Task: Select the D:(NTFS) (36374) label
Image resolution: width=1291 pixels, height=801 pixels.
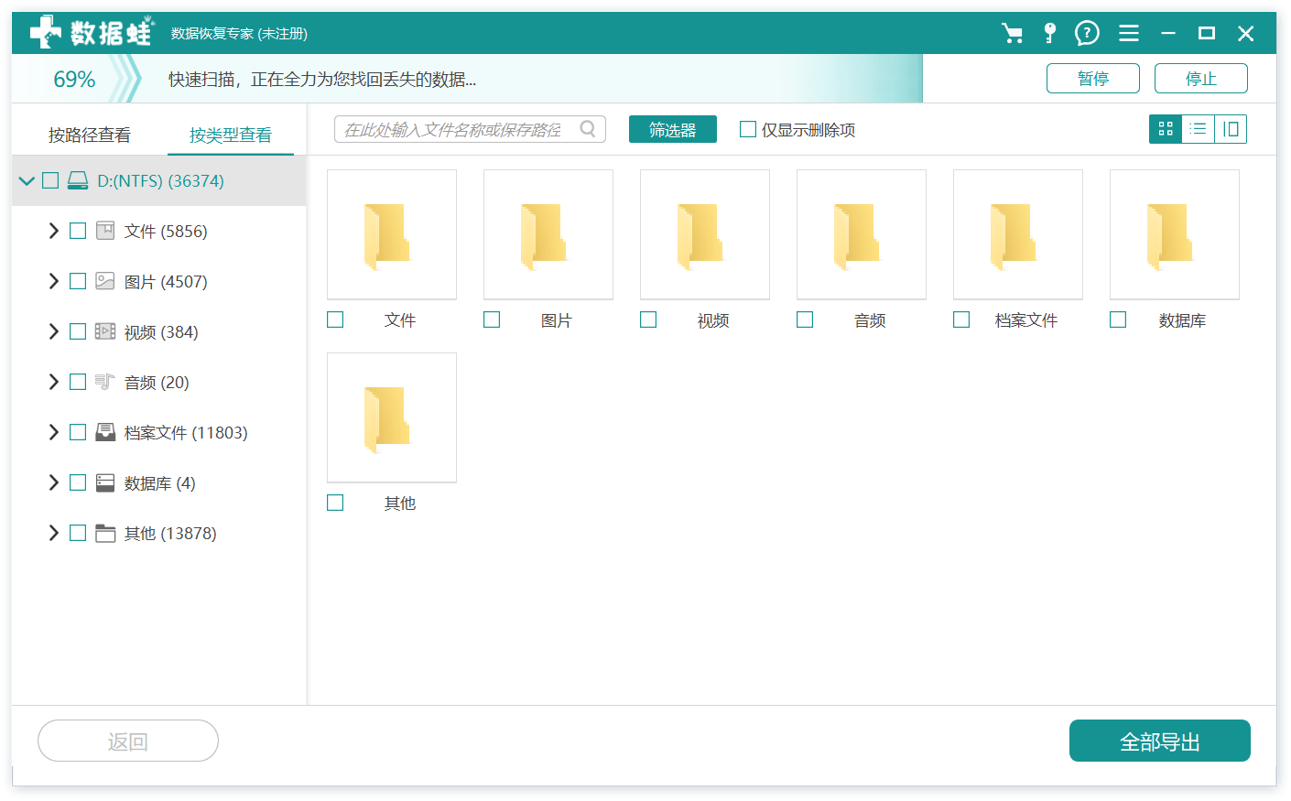Action: [x=161, y=180]
